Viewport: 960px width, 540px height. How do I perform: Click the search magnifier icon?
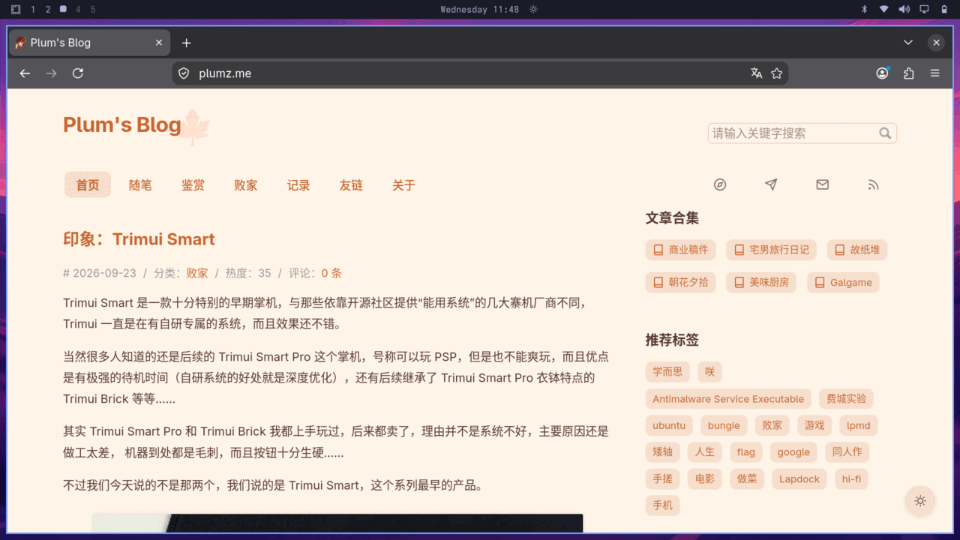point(885,133)
